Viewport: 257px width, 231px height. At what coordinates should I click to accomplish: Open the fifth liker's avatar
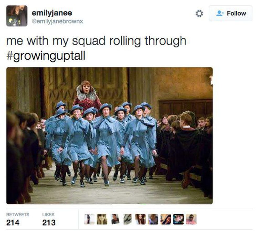click(140, 219)
